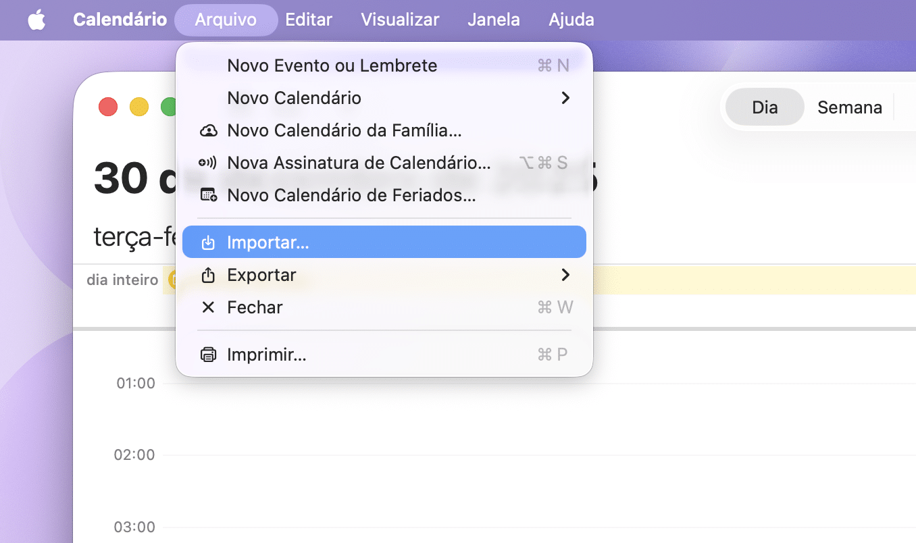Viewport: 916px width, 543px height.
Task: Switch to the Semana view
Action: [x=849, y=107]
